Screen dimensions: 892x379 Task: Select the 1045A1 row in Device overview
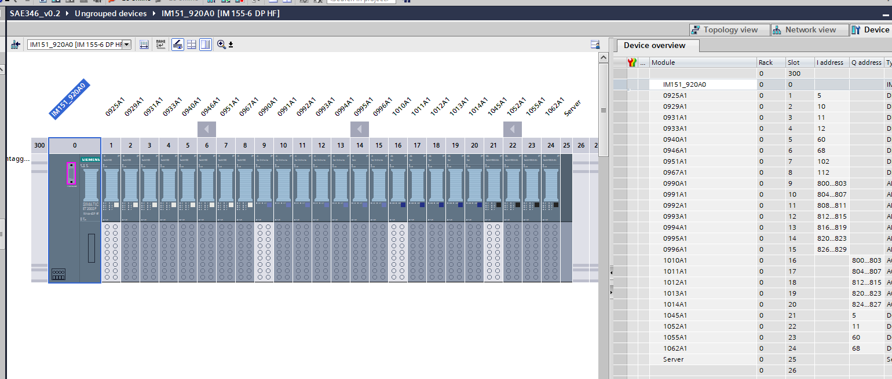752,315
